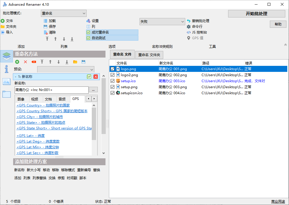Click the 新名称 text input field
Image resolution: width=289 pixels, height=205 pixels.
click(51, 90)
